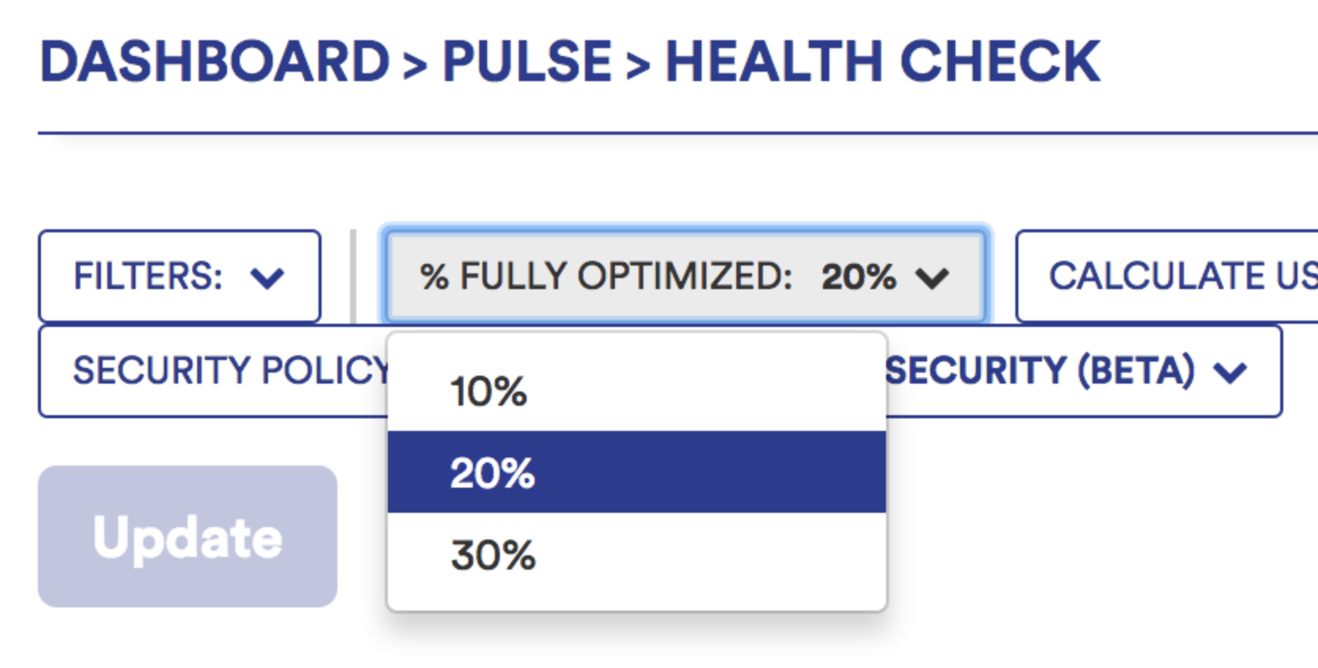The image size is (1318, 668).
Task: Click the horizontal line under the breadcrumb
Action: coord(678,133)
